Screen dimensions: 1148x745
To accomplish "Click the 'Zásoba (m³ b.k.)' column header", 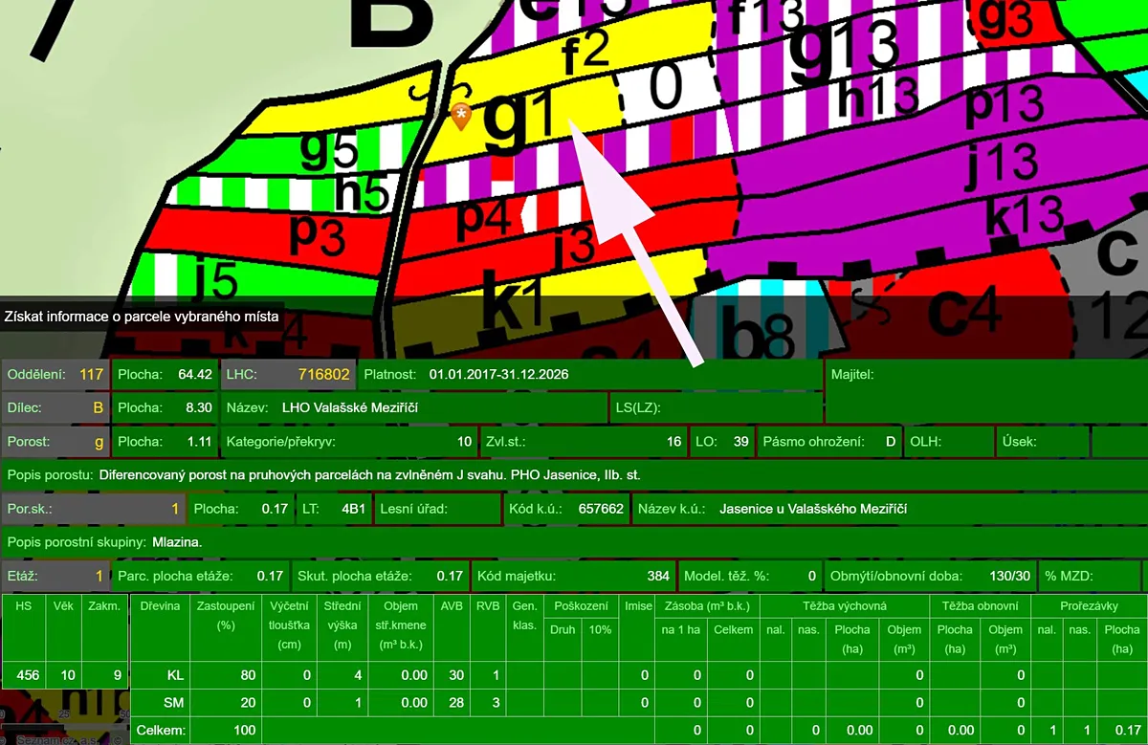I will pos(706,605).
